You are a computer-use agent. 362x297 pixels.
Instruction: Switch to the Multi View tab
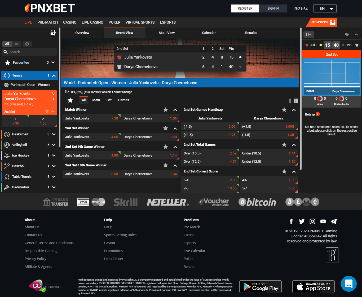click(x=167, y=33)
